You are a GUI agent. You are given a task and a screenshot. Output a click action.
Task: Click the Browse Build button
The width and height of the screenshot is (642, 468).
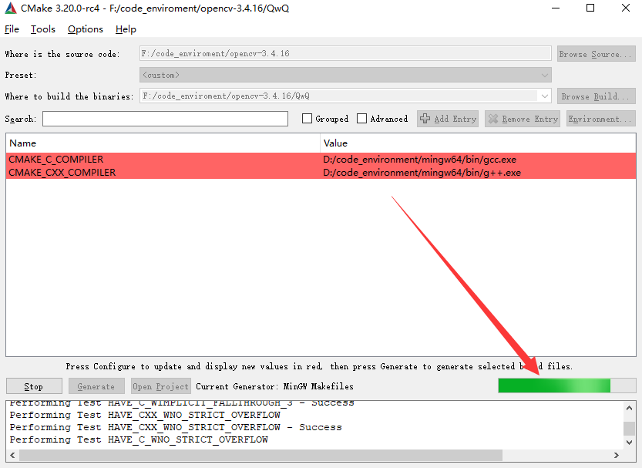click(597, 96)
